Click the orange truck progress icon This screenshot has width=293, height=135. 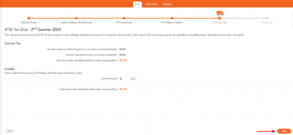[x=220, y=13]
